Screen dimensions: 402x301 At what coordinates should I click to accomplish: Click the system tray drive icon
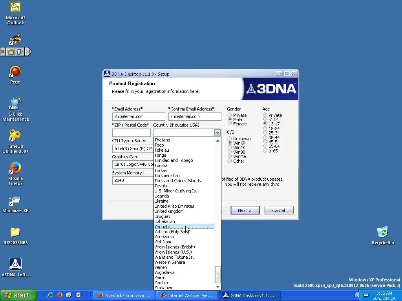[x=366, y=295]
